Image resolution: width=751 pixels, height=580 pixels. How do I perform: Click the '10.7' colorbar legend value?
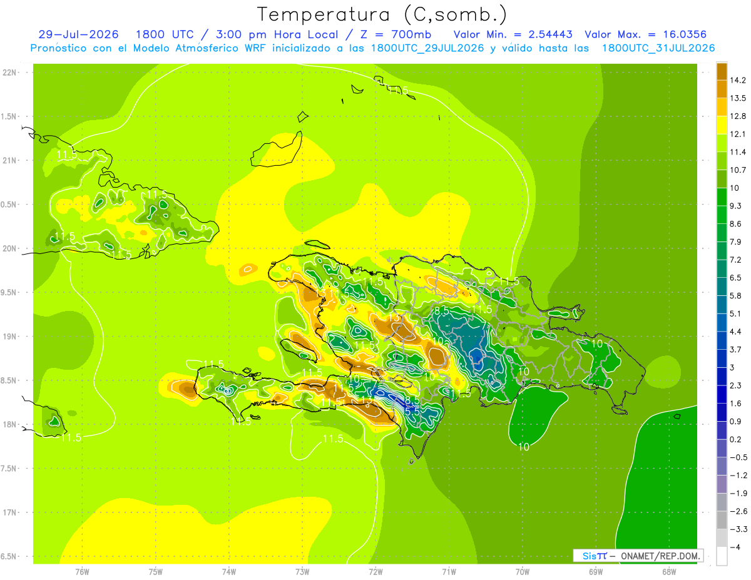[x=738, y=170]
